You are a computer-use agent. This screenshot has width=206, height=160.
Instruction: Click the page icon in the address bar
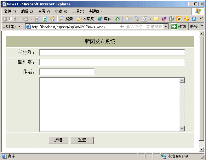28,27
